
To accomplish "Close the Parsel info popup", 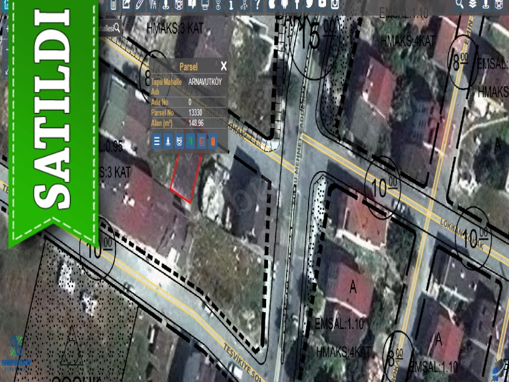I will point(224,66).
